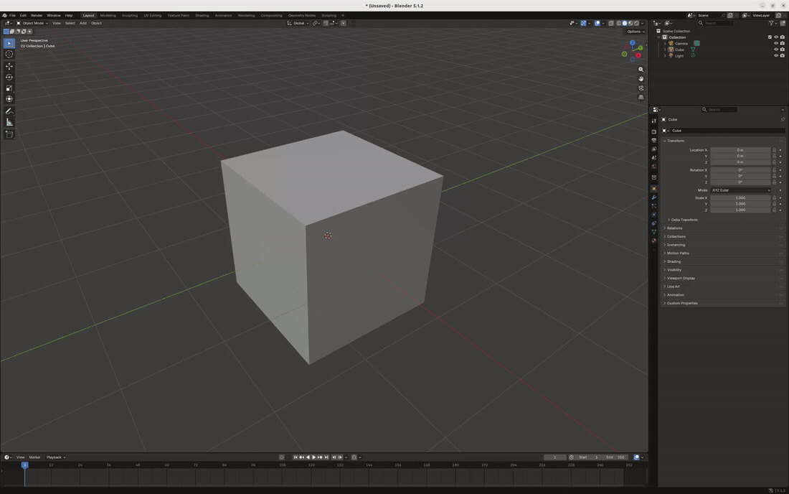Screen dimensions: 789x494
Task: Click the Scale X value field
Action: (x=740, y=198)
